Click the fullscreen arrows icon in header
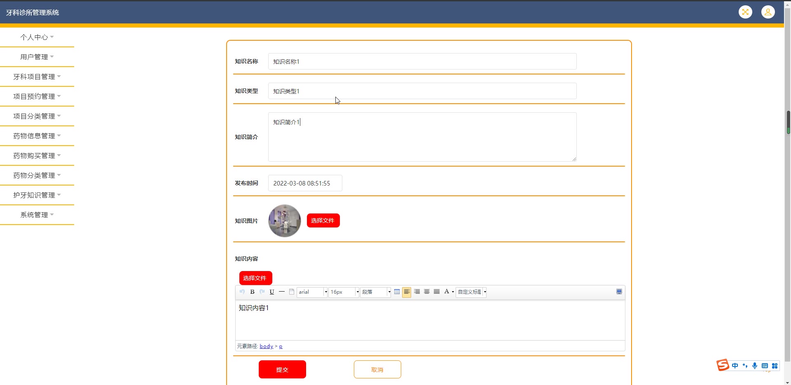Screen dimensions: 791x385 tap(745, 12)
